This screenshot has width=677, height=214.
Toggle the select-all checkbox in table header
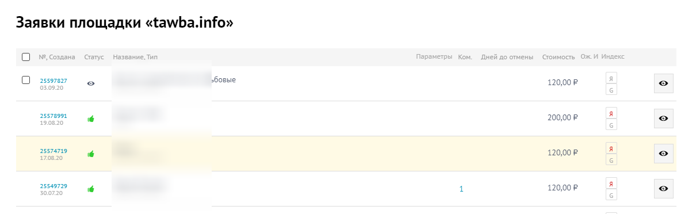(x=26, y=57)
